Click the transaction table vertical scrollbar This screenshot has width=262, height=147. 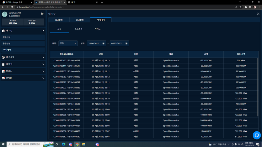pyautogui.click(x=258, y=87)
